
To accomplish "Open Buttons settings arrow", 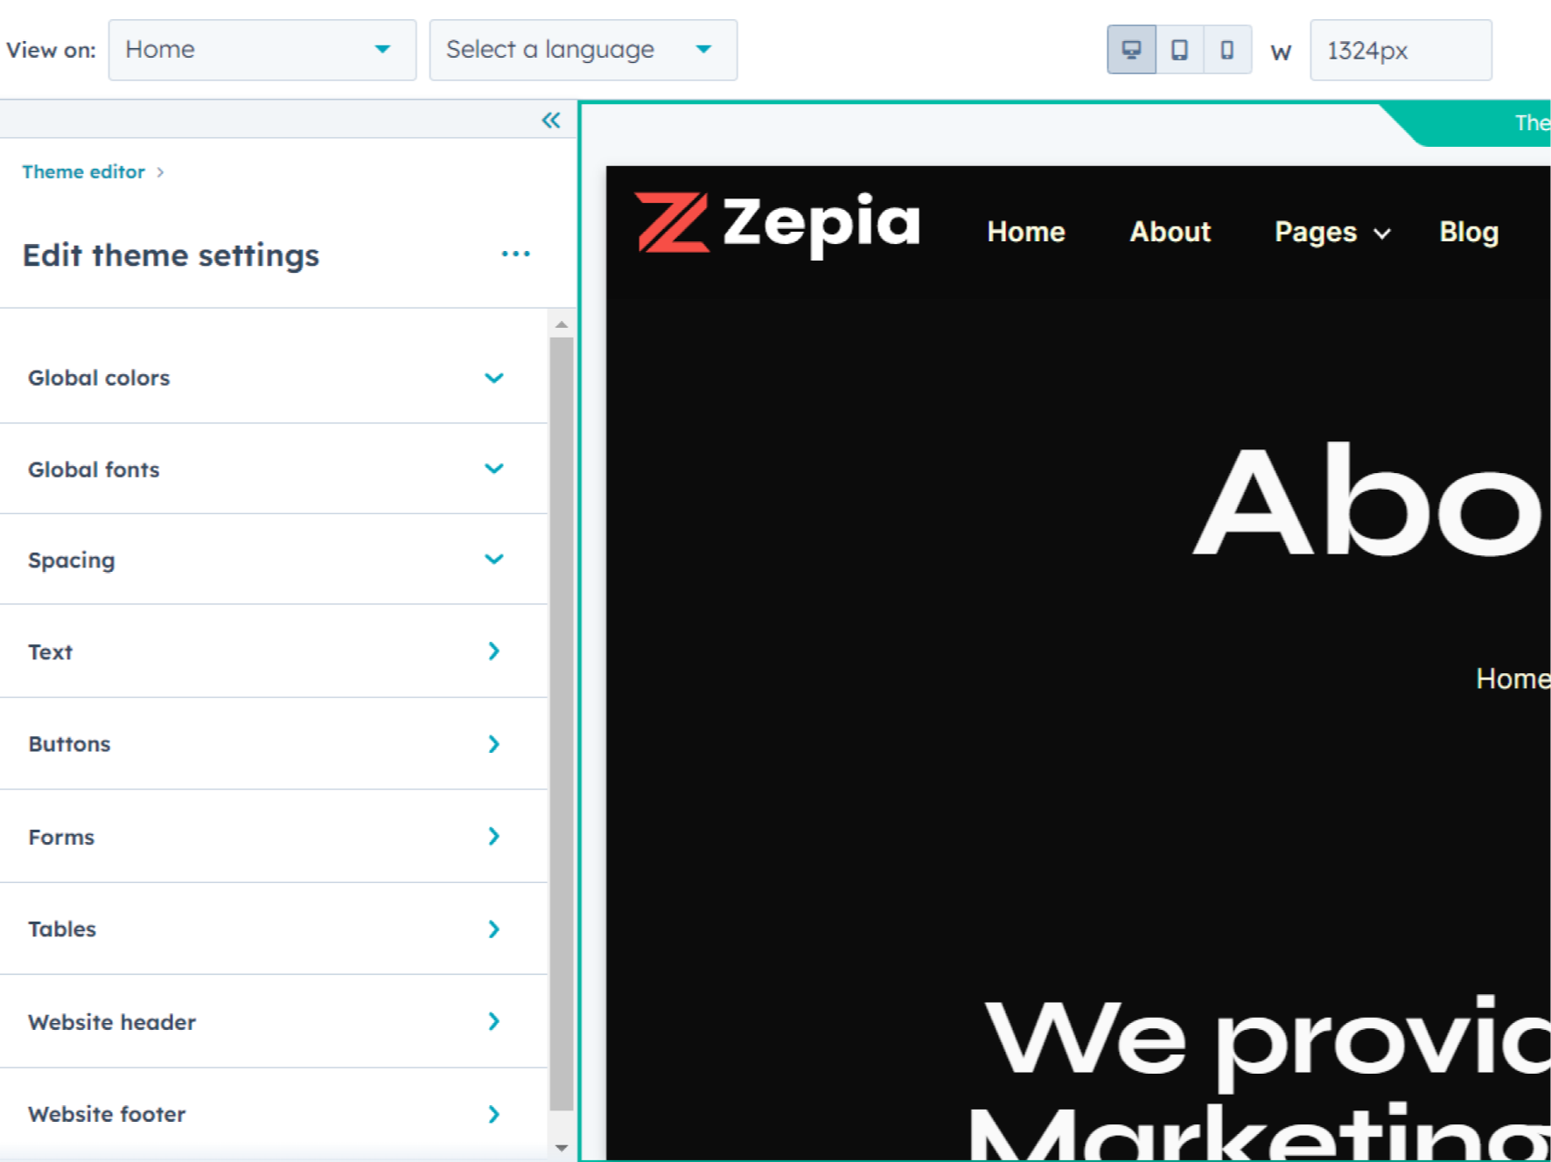I will 493,744.
